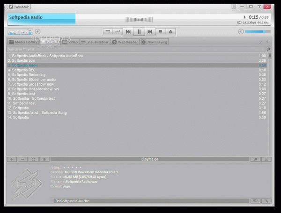Select track 13 Softpedia Artist - Softpedia Song

[137, 113]
